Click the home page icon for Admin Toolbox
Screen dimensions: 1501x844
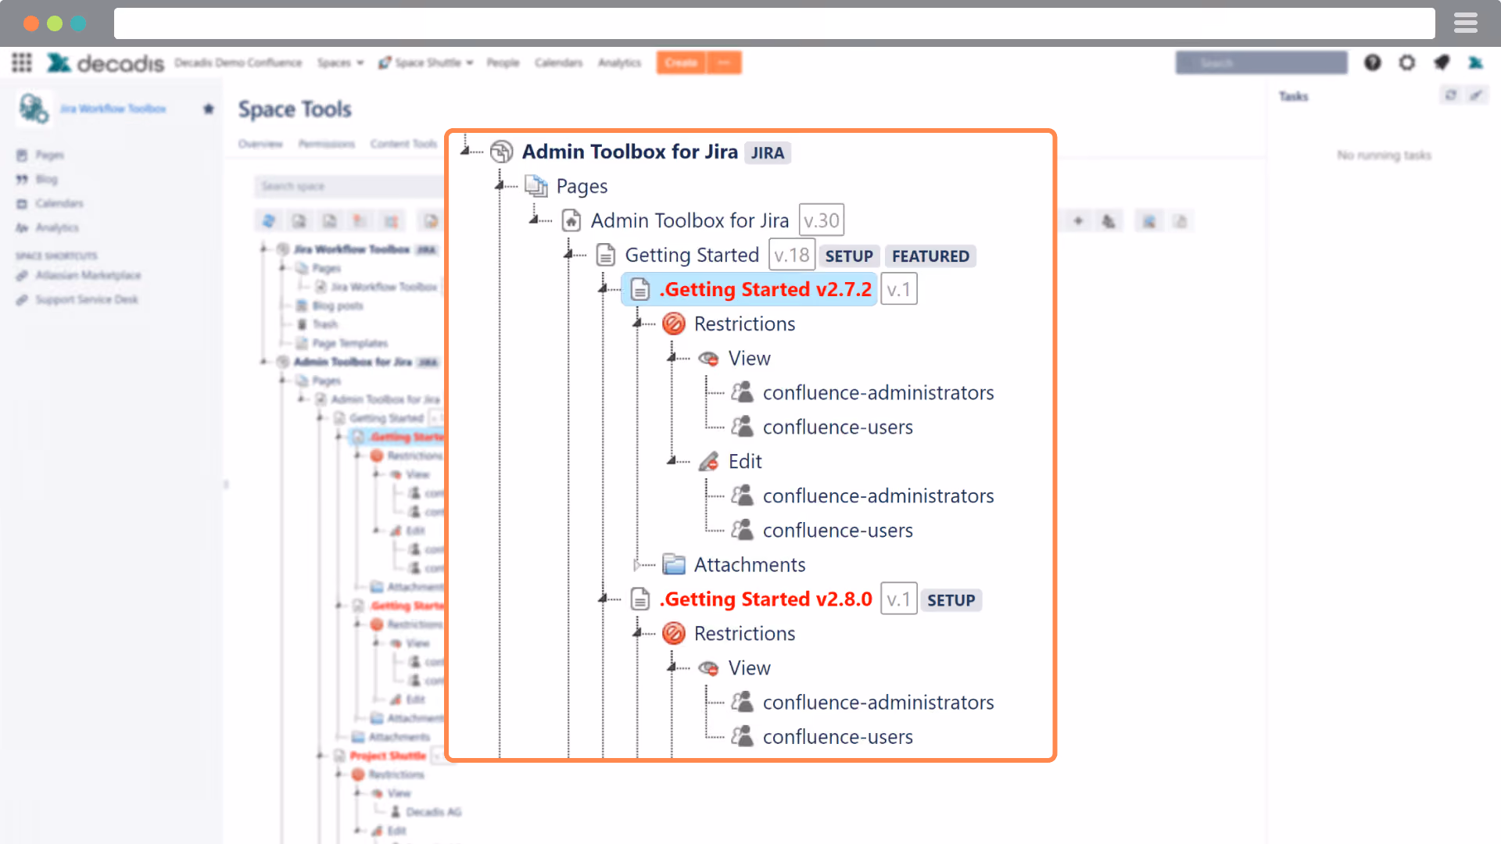571,220
